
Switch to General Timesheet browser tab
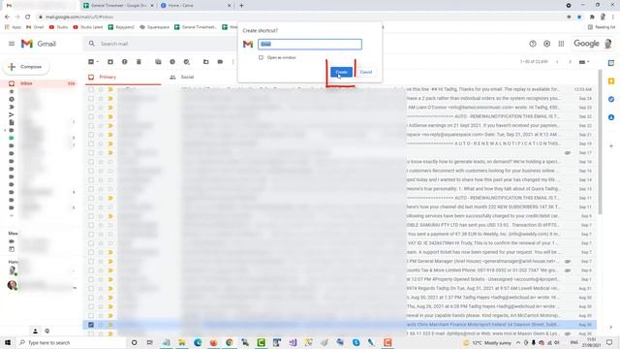tap(118, 6)
